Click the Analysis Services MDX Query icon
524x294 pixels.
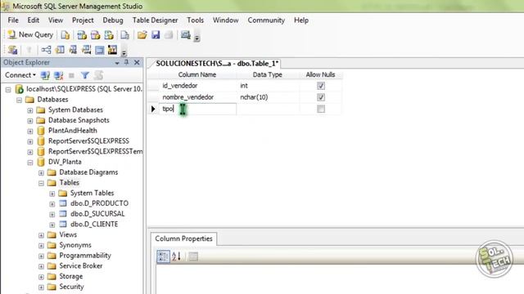82,35
